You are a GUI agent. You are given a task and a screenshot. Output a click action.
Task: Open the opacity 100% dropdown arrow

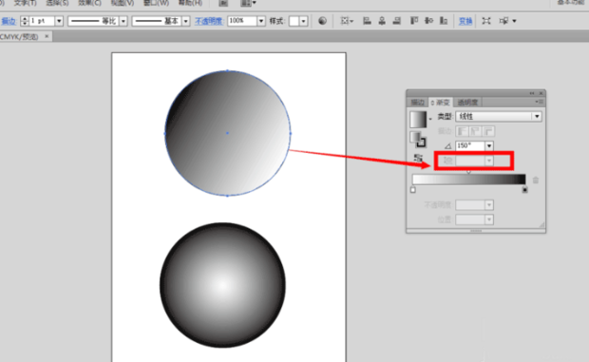(x=260, y=21)
